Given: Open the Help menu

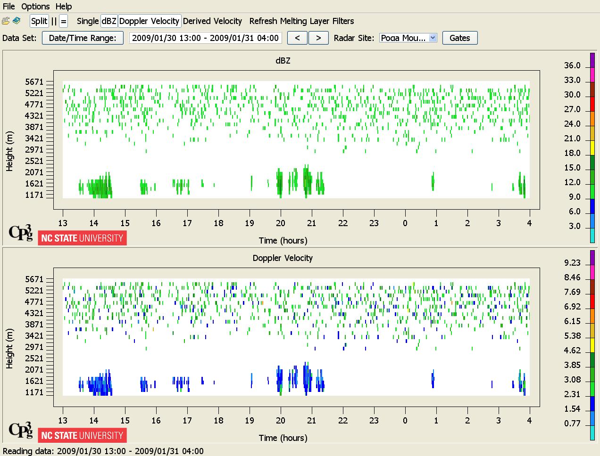Looking at the screenshot, I should (64, 6).
